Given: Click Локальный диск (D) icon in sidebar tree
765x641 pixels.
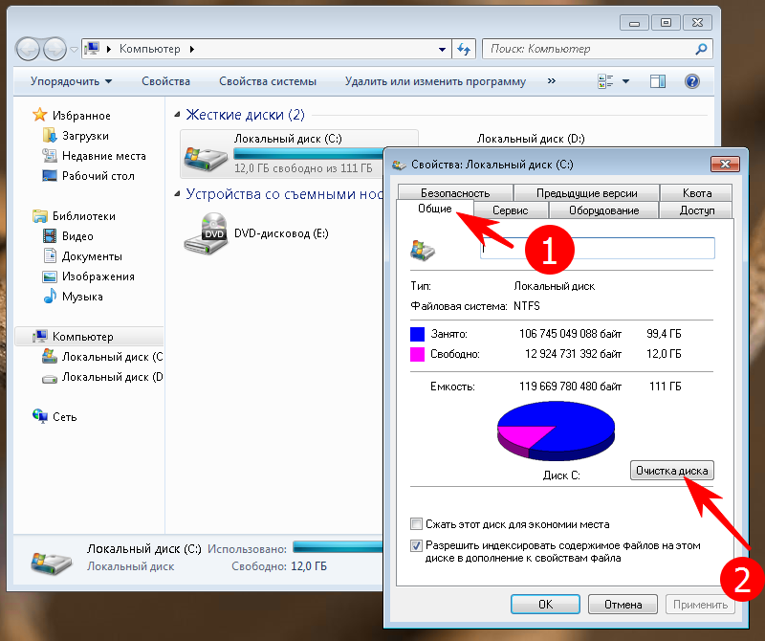Looking at the screenshot, I should coord(50,378).
